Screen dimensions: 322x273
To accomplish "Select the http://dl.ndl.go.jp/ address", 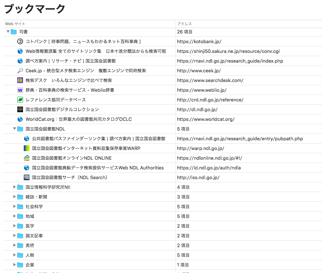I will coord(198,109).
